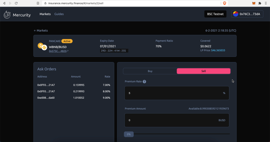Select ask order 0x0F93...21A7 at 7.00%
Image resolution: width=270 pixels, height=142 pixels.
click(x=74, y=85)
